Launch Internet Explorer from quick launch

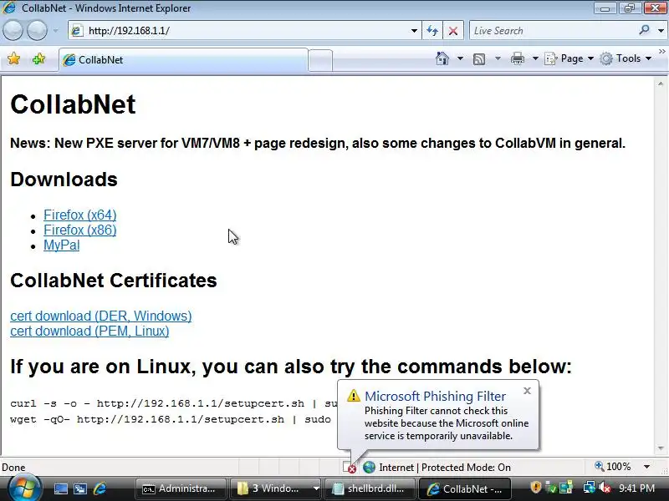tap(100, 488)
